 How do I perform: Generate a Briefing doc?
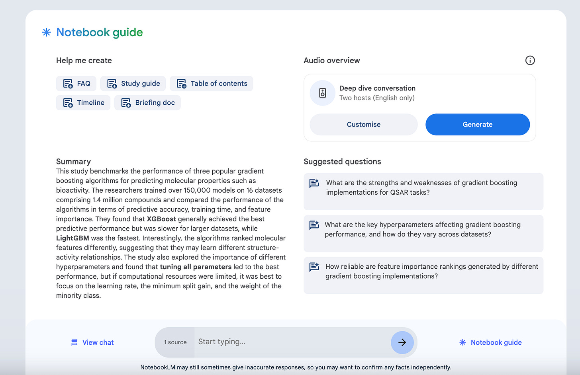[x=147, y=103]
